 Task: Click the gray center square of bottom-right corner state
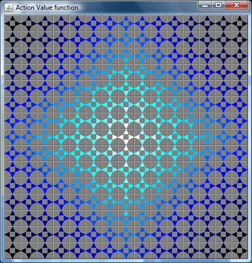(x=240, y=251)
